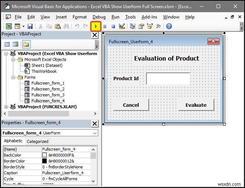Open the Insert UserForm dropdown arrow

click(23, 26)
